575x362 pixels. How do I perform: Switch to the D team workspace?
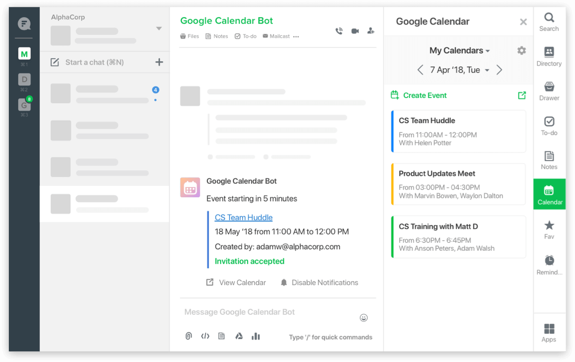click(24, 79)
